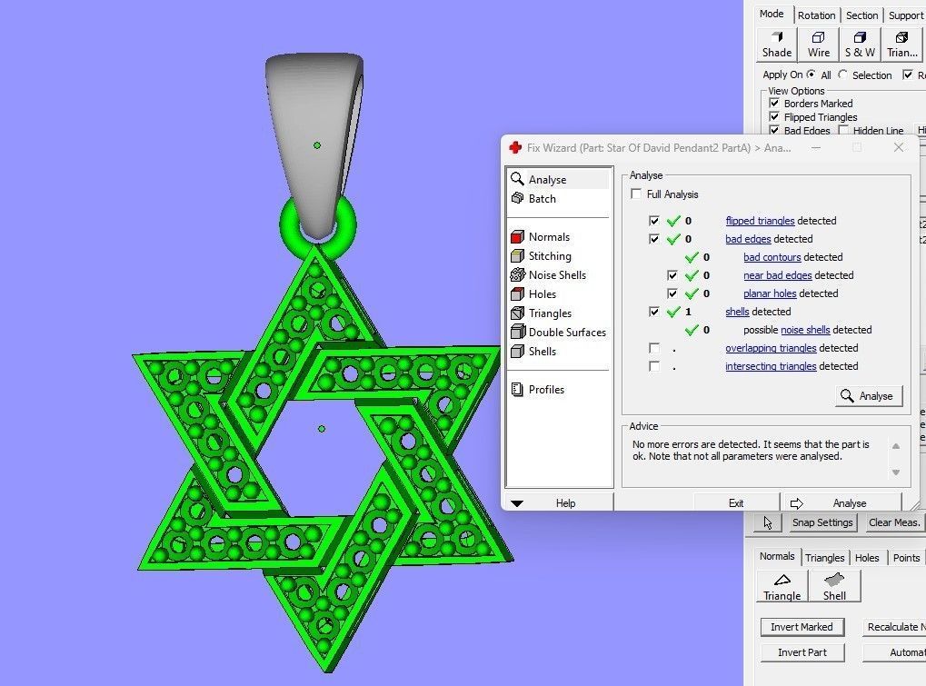Switch to Support tab
The image size is (926, 686).
click(905, 15)
